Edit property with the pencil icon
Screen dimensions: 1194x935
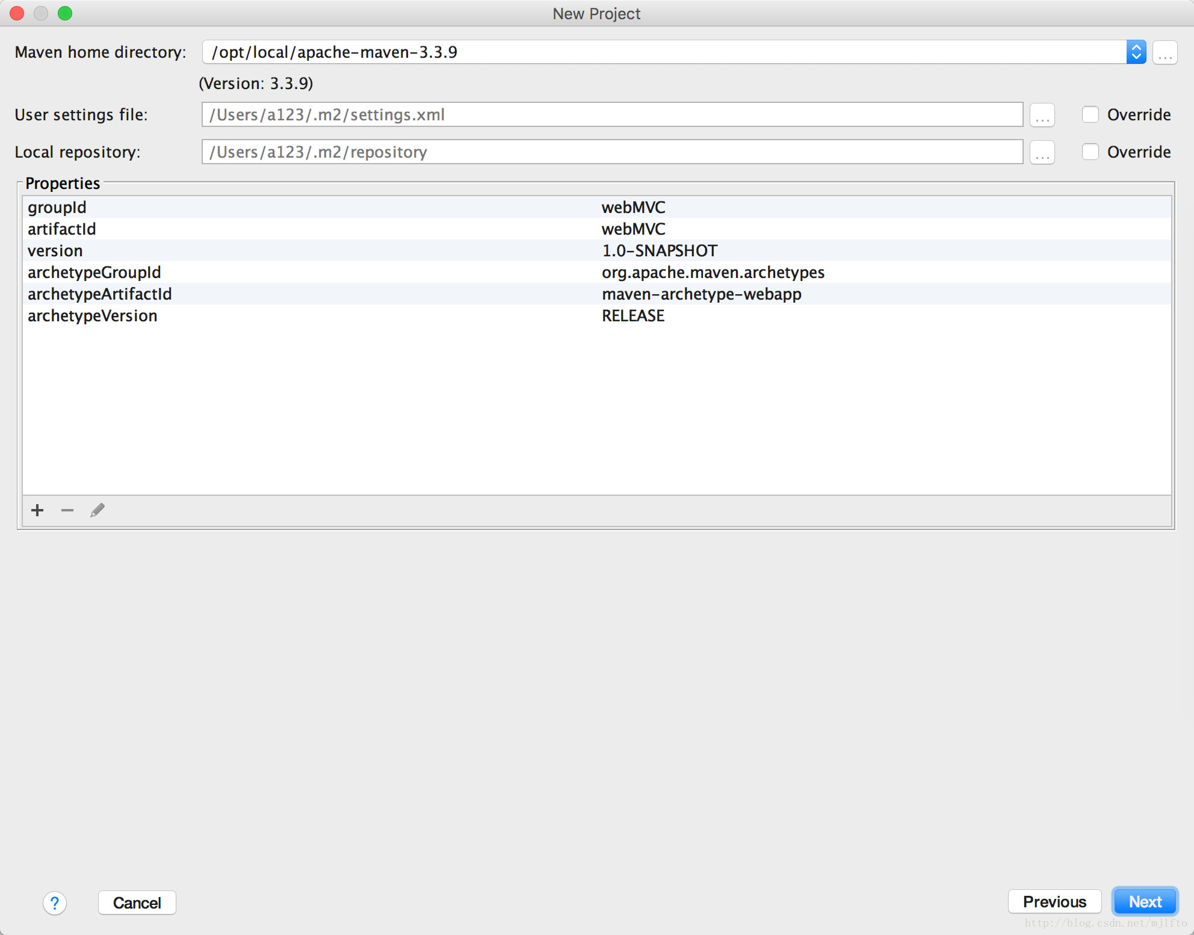(97, 511)
